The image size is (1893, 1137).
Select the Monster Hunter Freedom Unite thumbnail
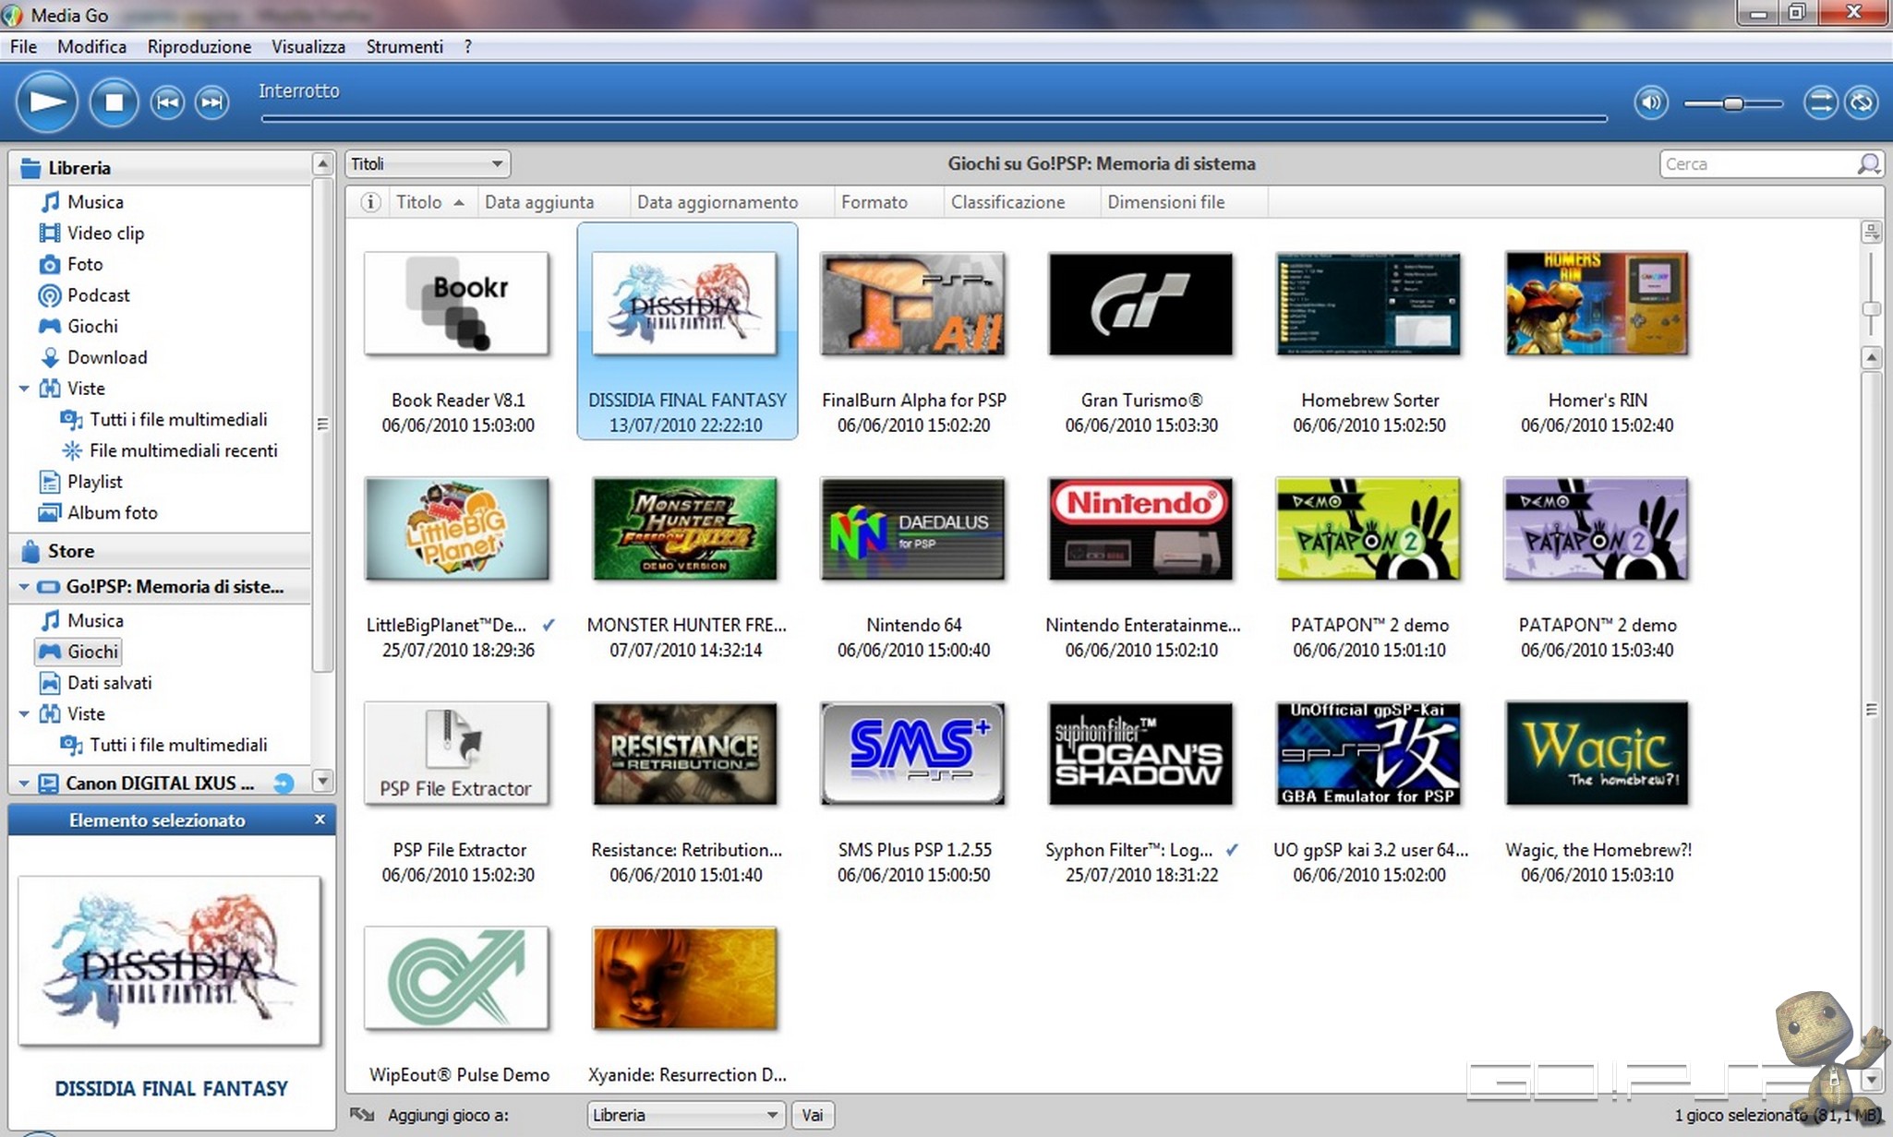[x=685, y=529]
